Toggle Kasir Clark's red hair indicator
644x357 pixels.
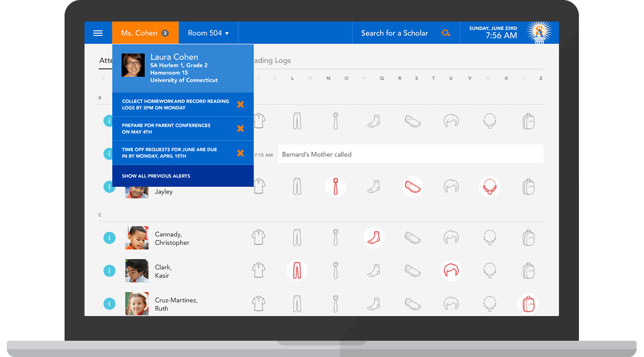tap(451, 270)
